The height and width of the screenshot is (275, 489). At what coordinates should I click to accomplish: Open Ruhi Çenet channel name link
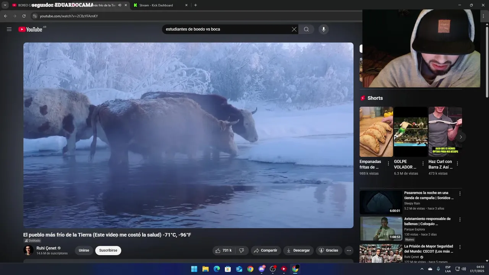click(46, 248)
